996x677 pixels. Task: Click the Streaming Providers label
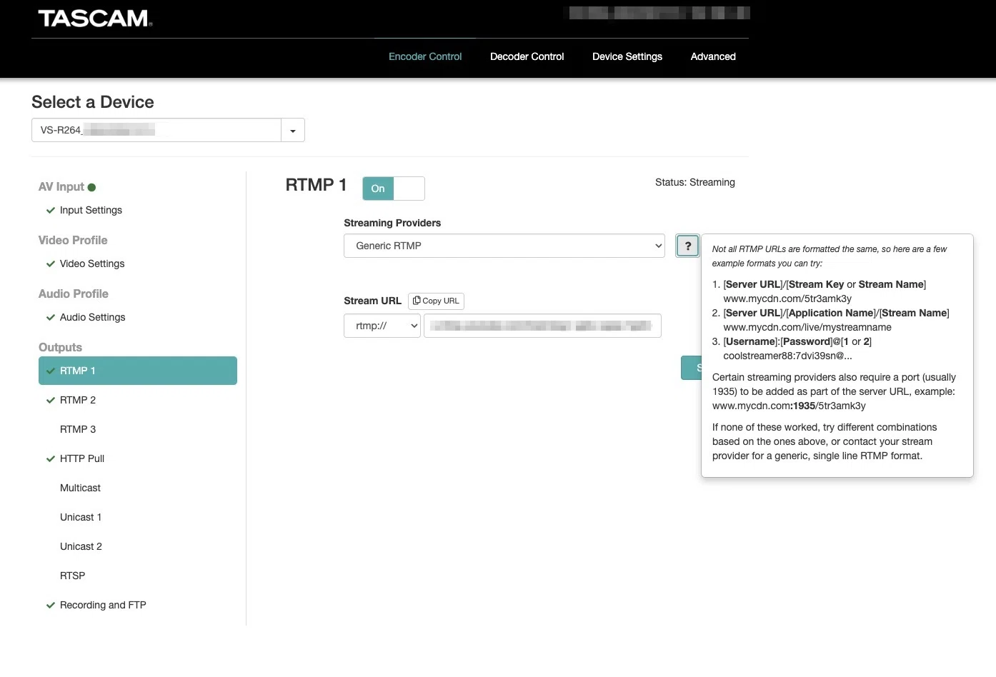tap(392, 223)
